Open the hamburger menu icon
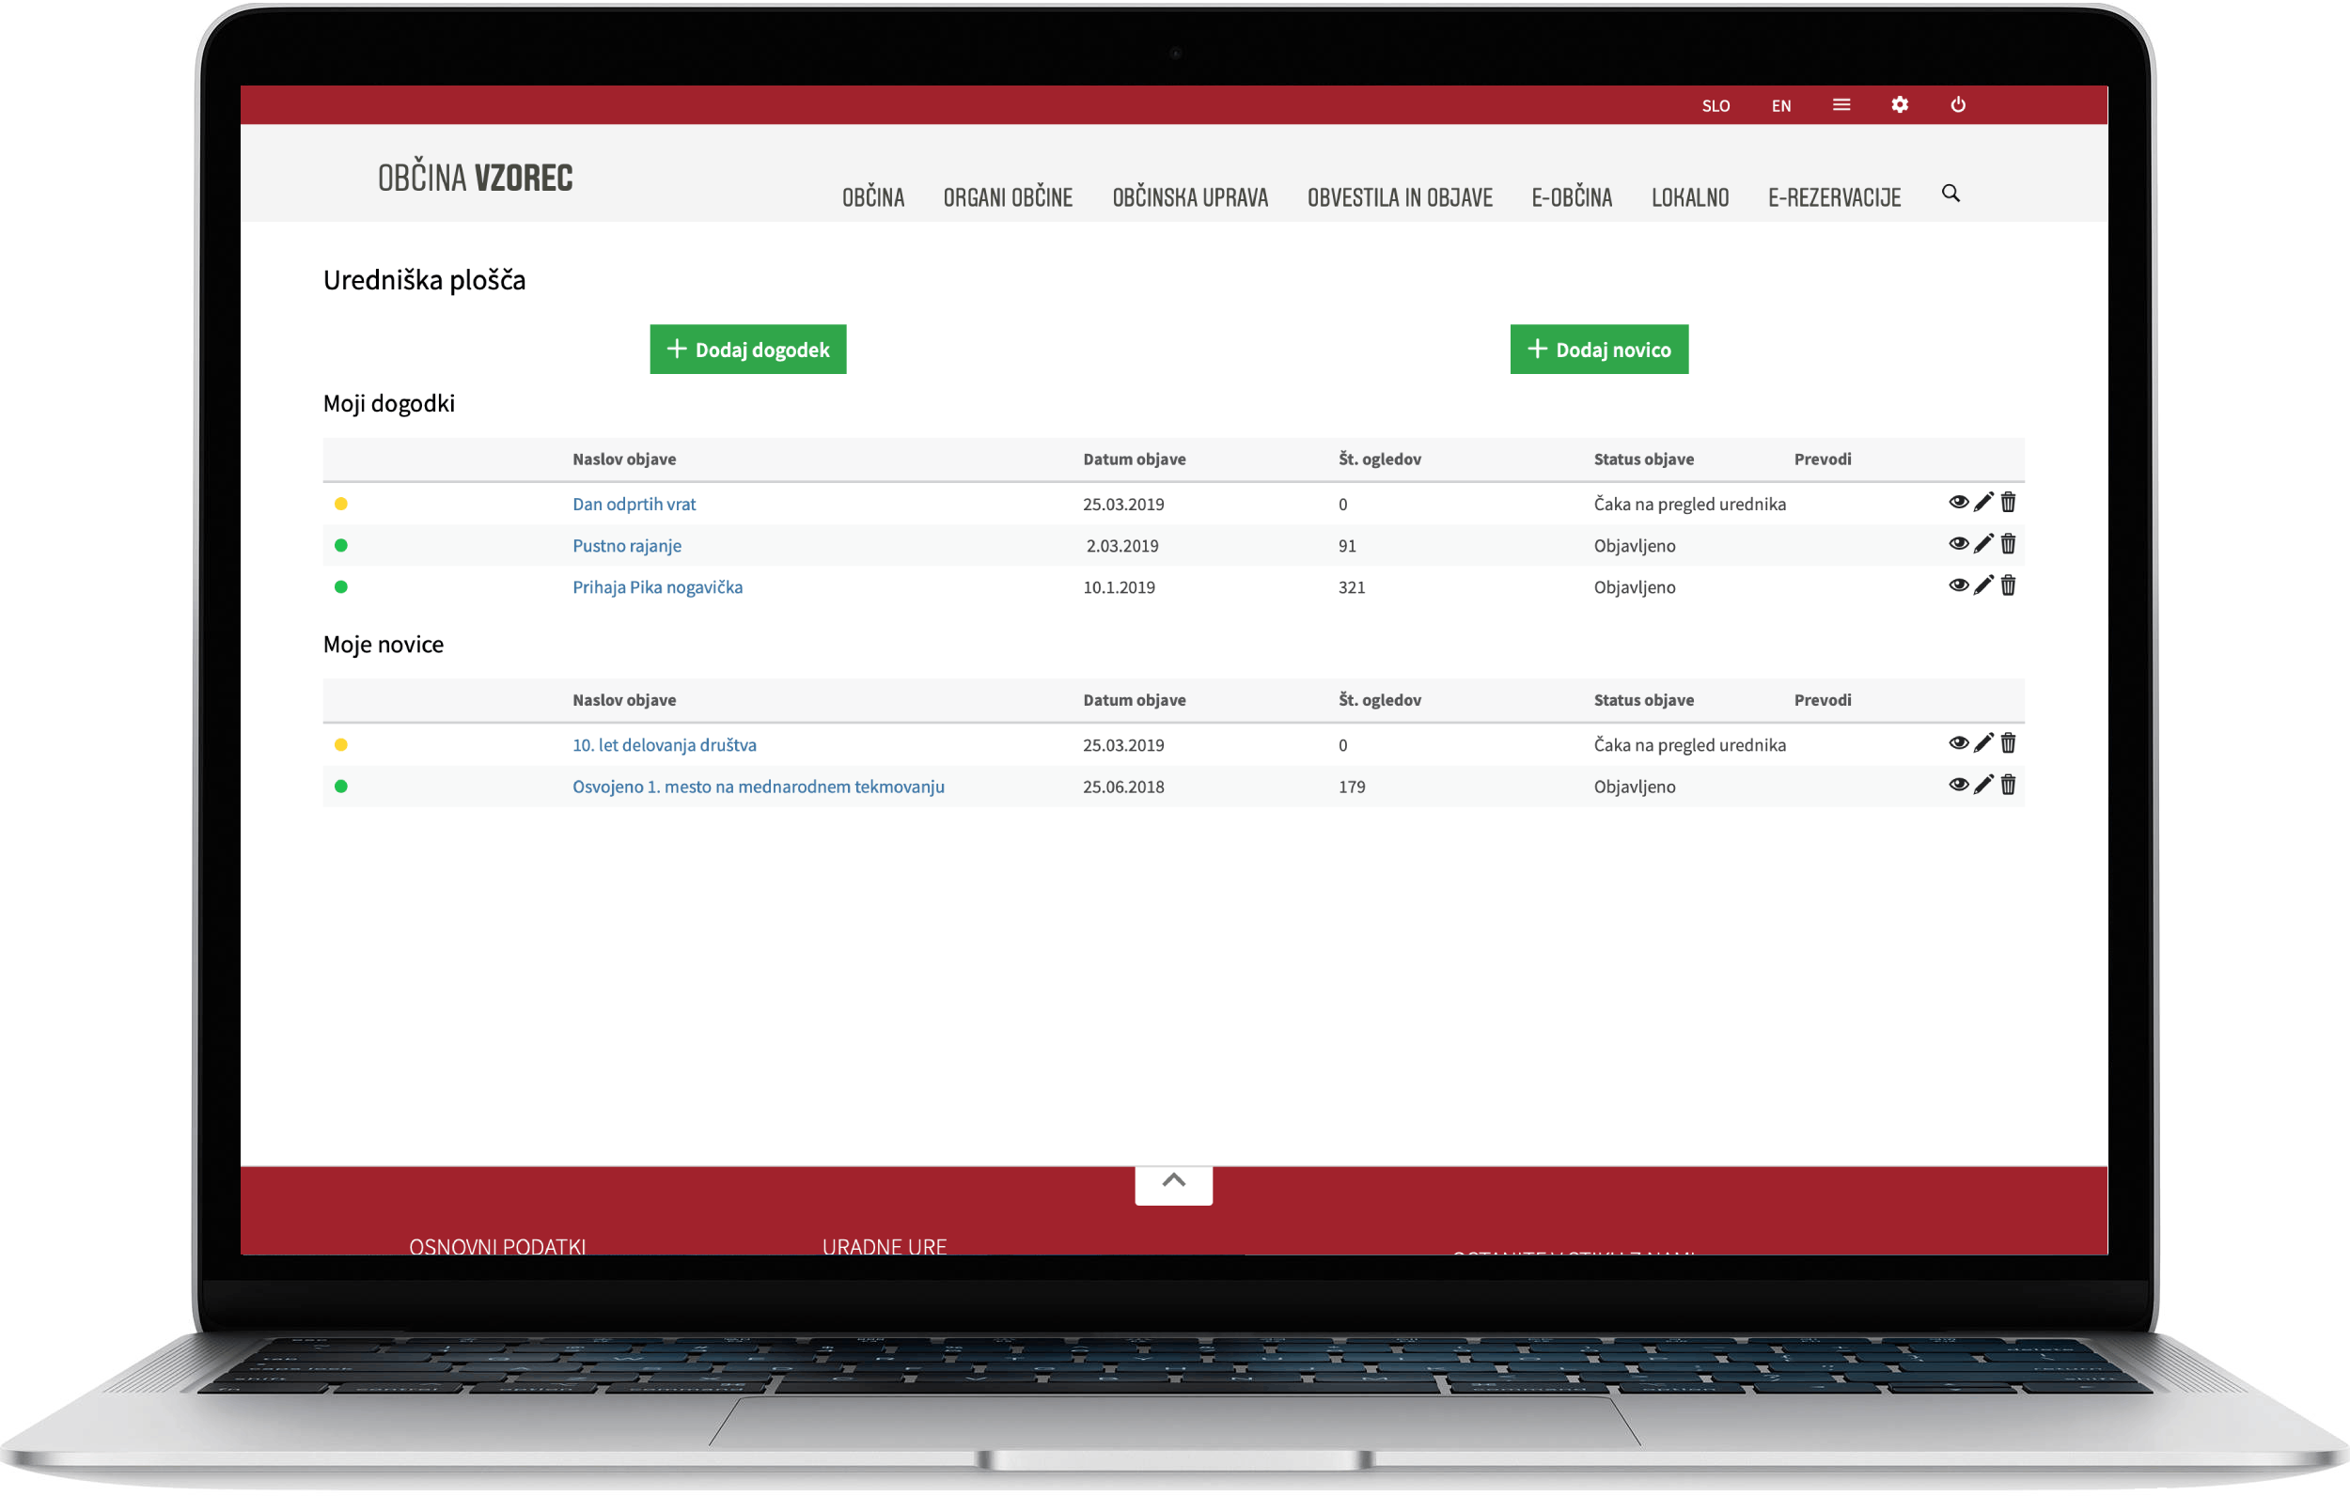The width and height of the screenshot is (2350, 1496). [x=1841, y=104]
